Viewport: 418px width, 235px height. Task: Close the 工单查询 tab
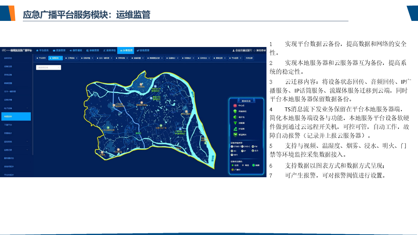[76, 58]
